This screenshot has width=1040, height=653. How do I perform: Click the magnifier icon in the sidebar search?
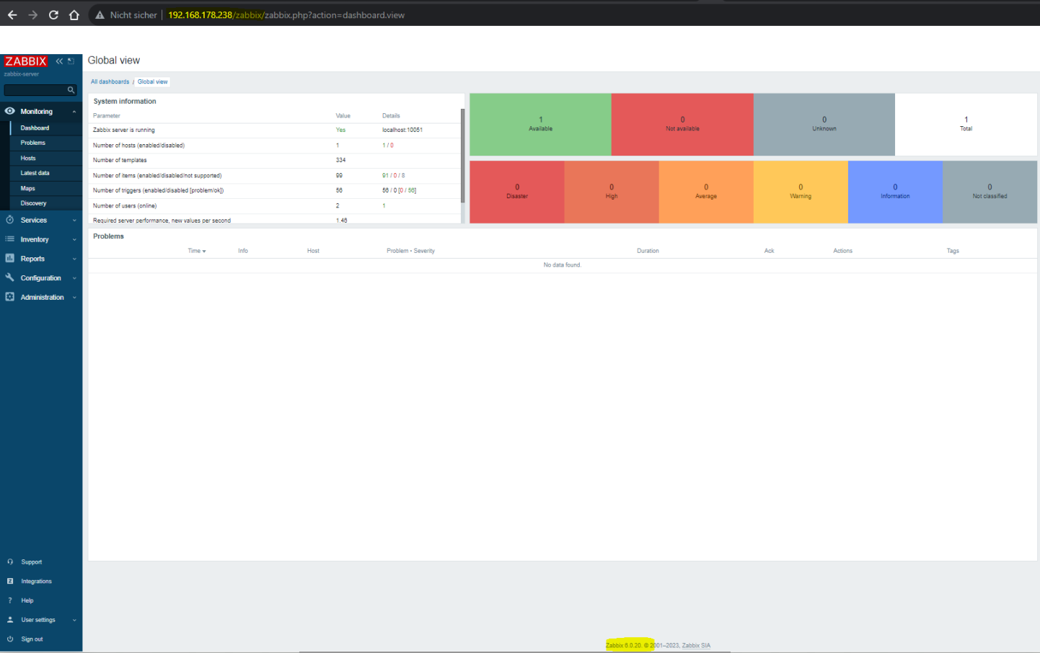click(x=71, y=90)
